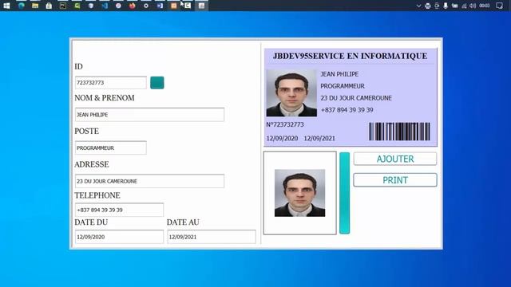The height and width of the screenshot is (287, 511).
Task: Focus the TELEPHONE input field
Action: [x=119, y=210]
